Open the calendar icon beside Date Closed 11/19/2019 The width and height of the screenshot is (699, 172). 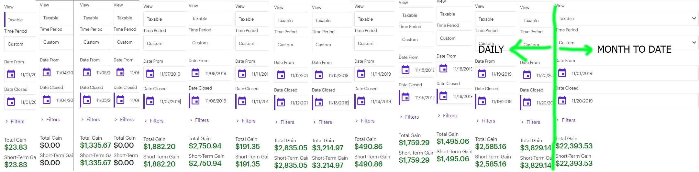482,101
